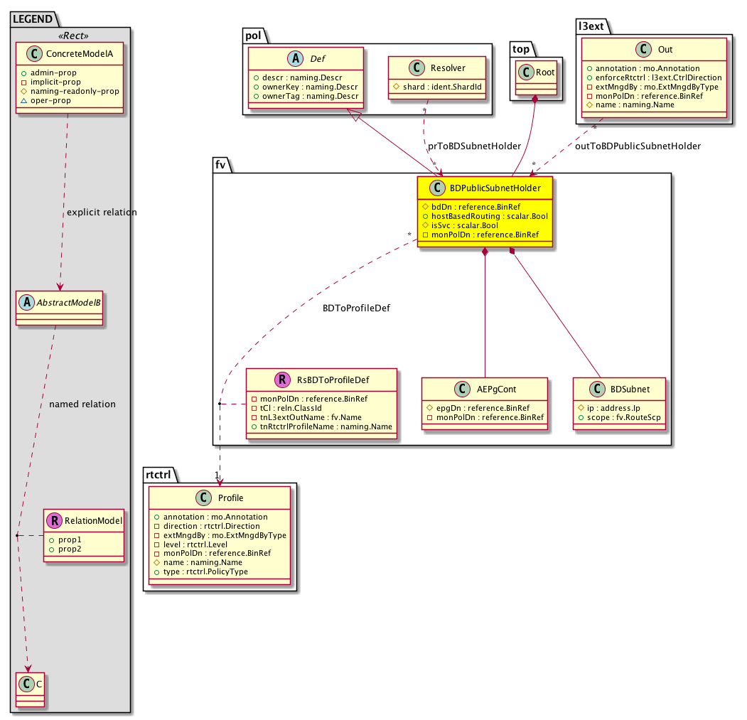This screenshot has height=720, width=747.
Task: Click the AbstractModelB icon in legend
Action: 27,300
